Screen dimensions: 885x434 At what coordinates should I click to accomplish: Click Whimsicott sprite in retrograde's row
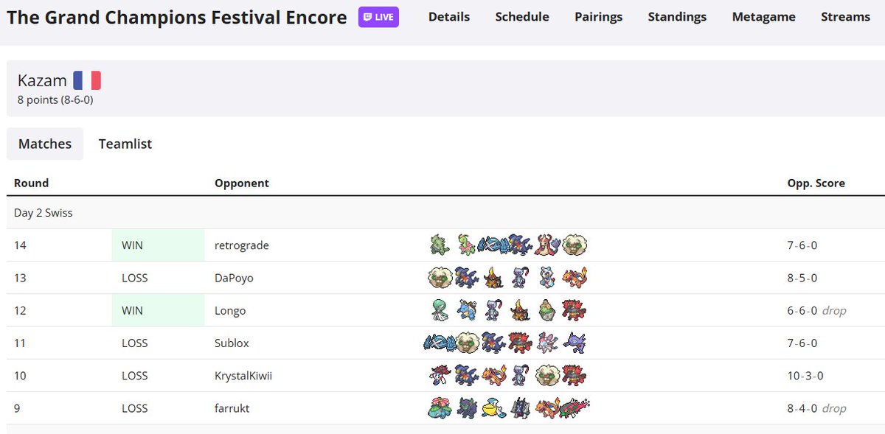click(575, 245)
